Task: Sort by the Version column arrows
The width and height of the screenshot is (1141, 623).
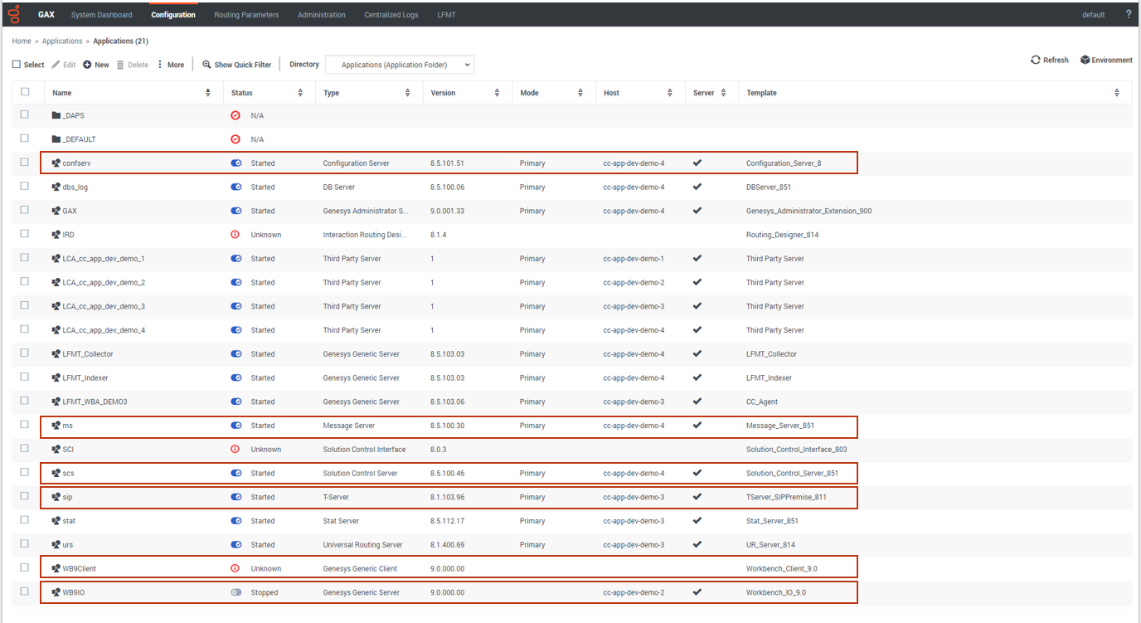Action: pyautogui.click(x=497, y=93)
